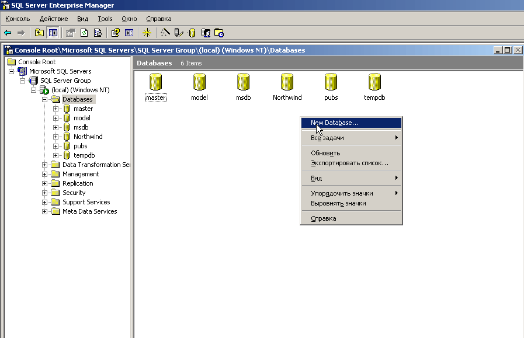
Task: Select the tempdb database icon in list
Action: coord(374,83)
